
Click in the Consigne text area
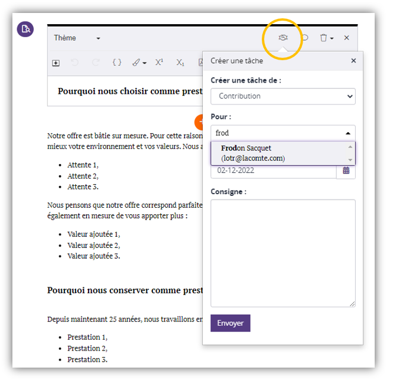[x=282, y=253]
